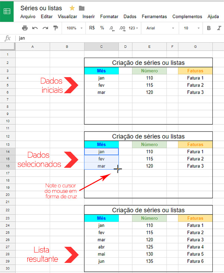This screenshot has height=273, width=224.
Task: Open more number formats 123 dropdown
Action: point(133,28)
